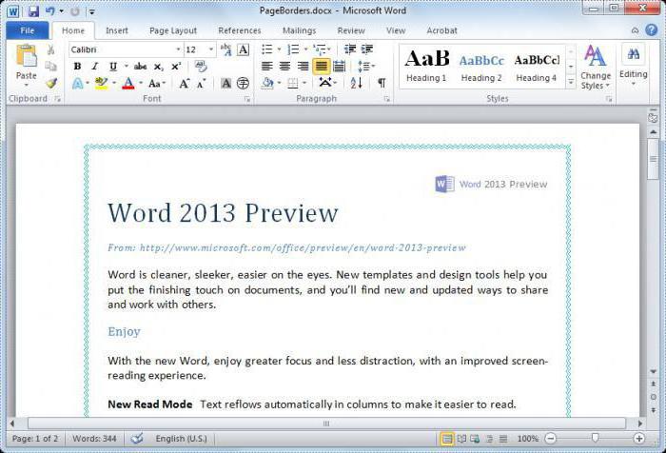The width and height of the screenshot is (666, 453).
Task: Apply distributed alignment to the paragraph
Action: pos(340,67)
